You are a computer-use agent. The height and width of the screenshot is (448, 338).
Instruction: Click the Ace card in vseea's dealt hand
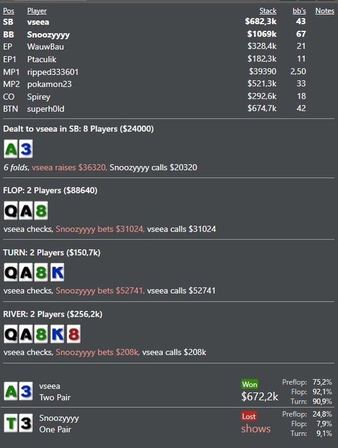(x=11, y=149)
